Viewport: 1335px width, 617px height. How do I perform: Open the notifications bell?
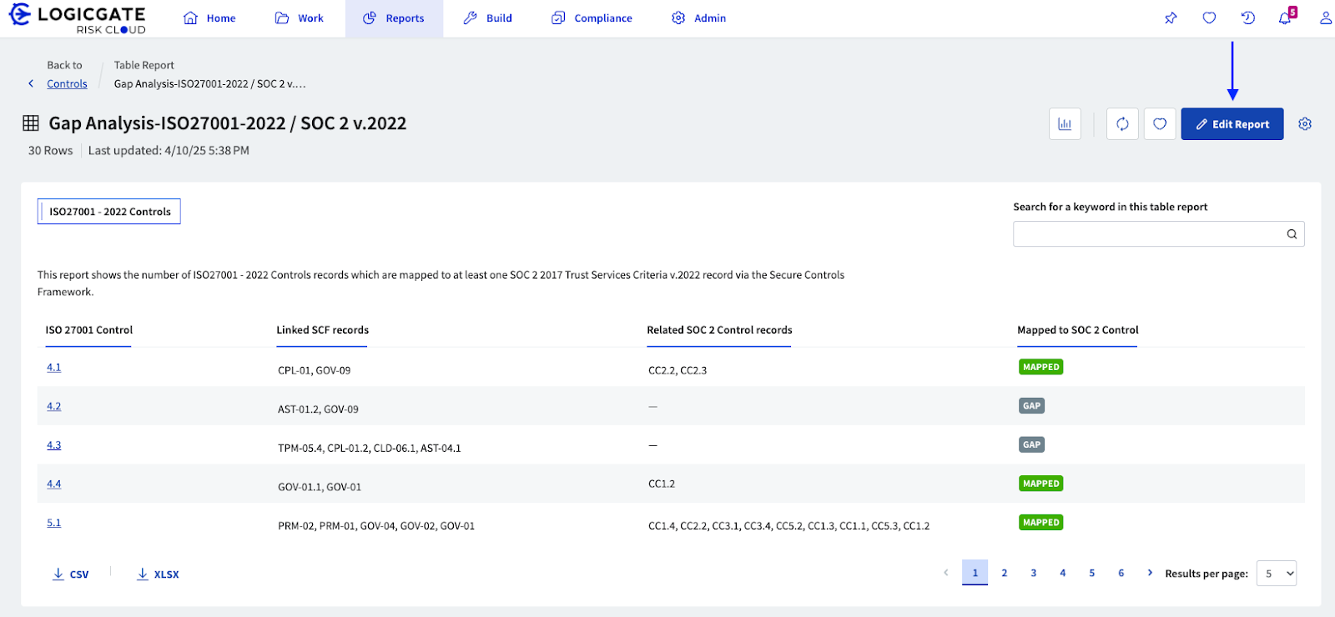point(1285,19)
